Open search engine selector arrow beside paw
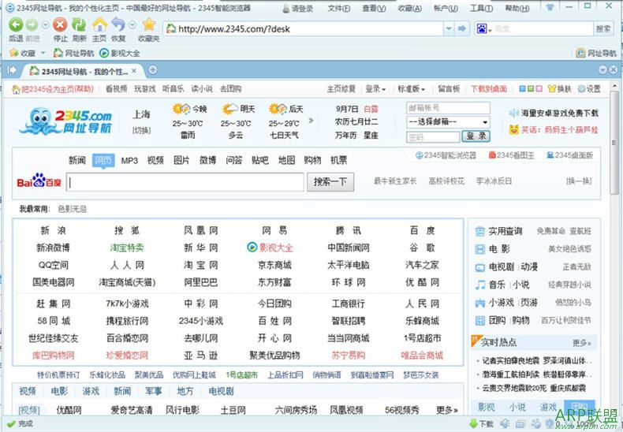This screenshot has width=623, height=432. 491,30
